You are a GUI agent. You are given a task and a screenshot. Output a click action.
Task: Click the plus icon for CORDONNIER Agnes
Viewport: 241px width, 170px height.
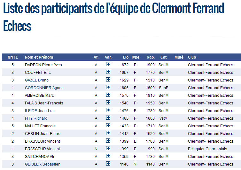tap(108, 87)
